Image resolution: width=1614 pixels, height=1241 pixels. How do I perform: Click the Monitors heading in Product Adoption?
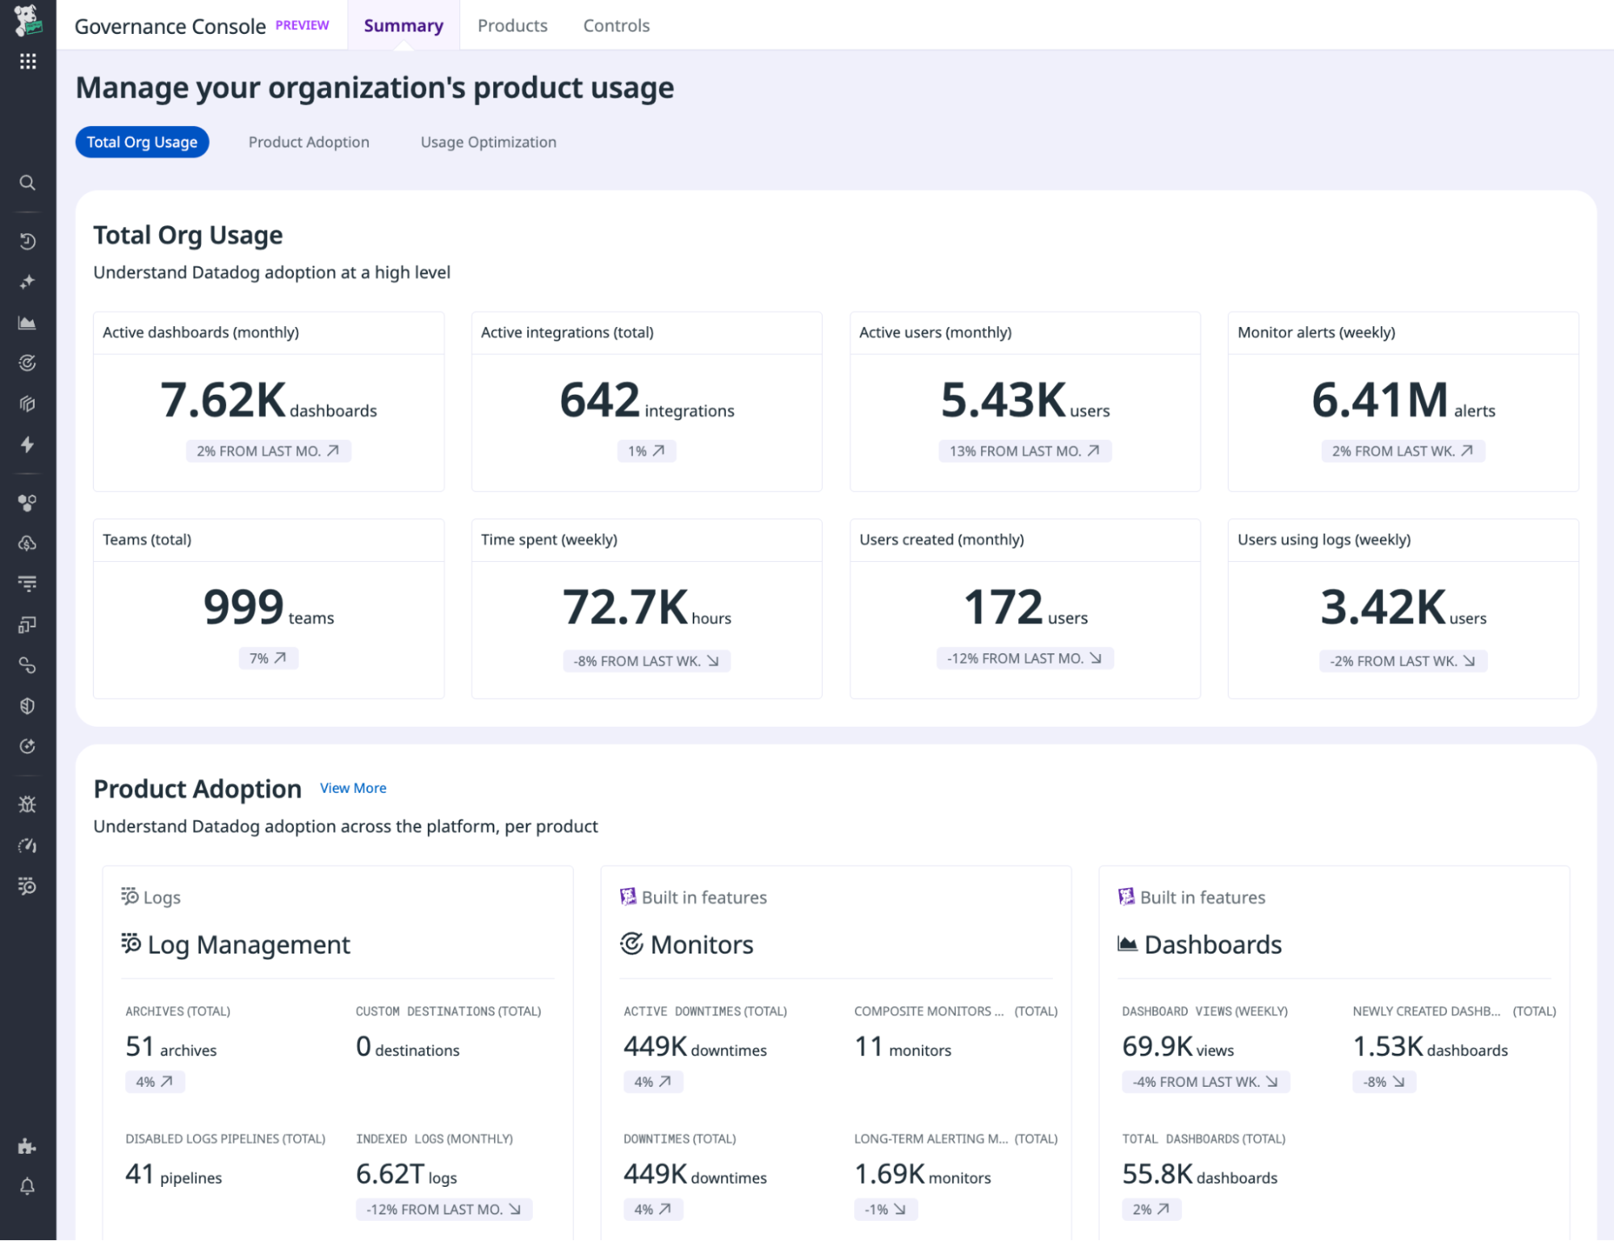701,945
